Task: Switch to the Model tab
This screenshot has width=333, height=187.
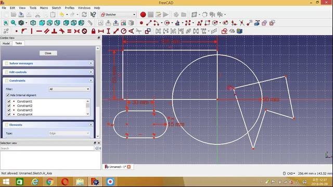Action: 6,43
